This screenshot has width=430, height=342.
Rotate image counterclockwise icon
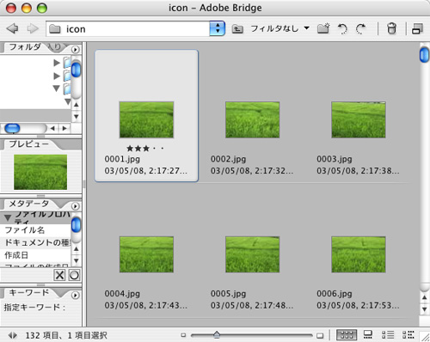342,28
